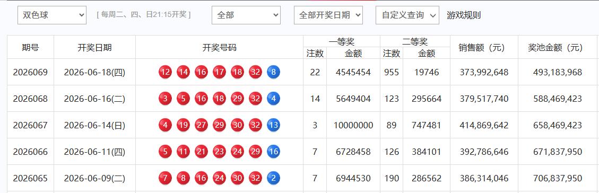This screenshot has height=193, width=599.
Task: Click red ball 5 in issue 2026066
Action: [165, 152]
